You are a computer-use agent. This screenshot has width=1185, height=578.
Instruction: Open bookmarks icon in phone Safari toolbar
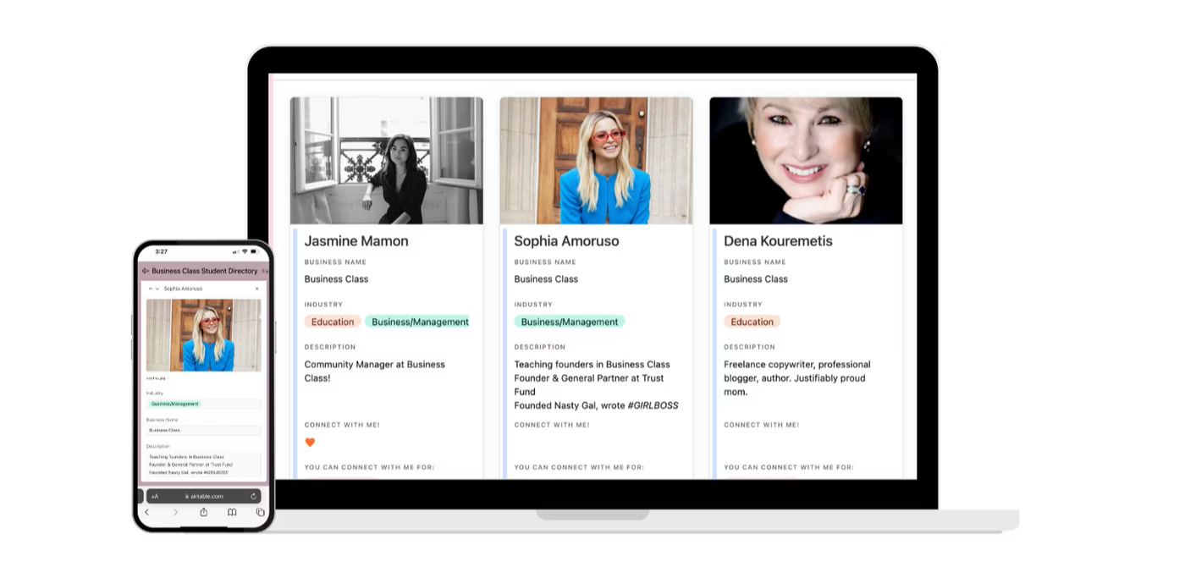[x=232, y=512]
